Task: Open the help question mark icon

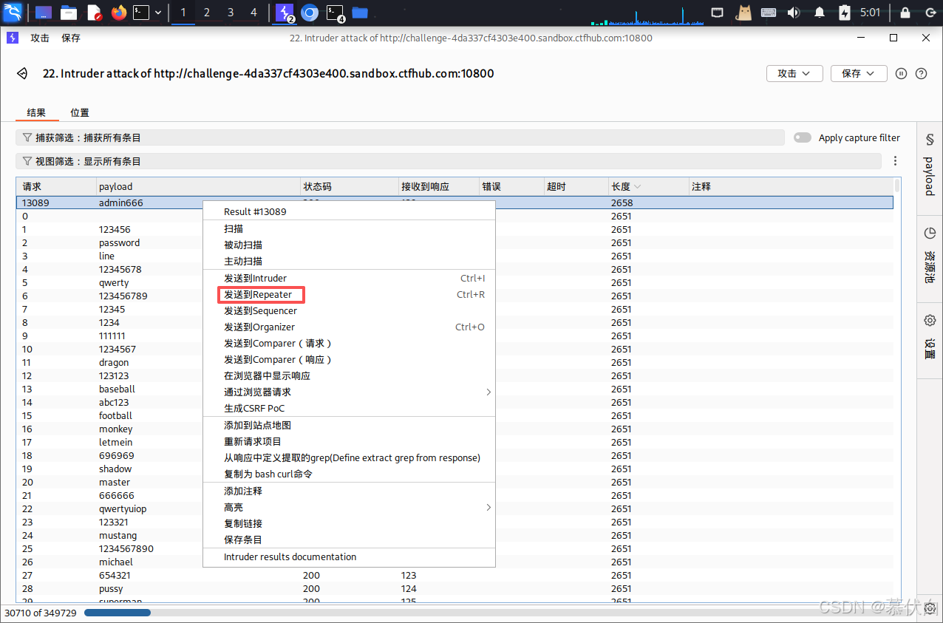Action: pyautogui.click(x=921, y=73)
